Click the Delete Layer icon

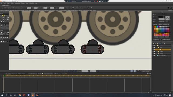(165, 44)
